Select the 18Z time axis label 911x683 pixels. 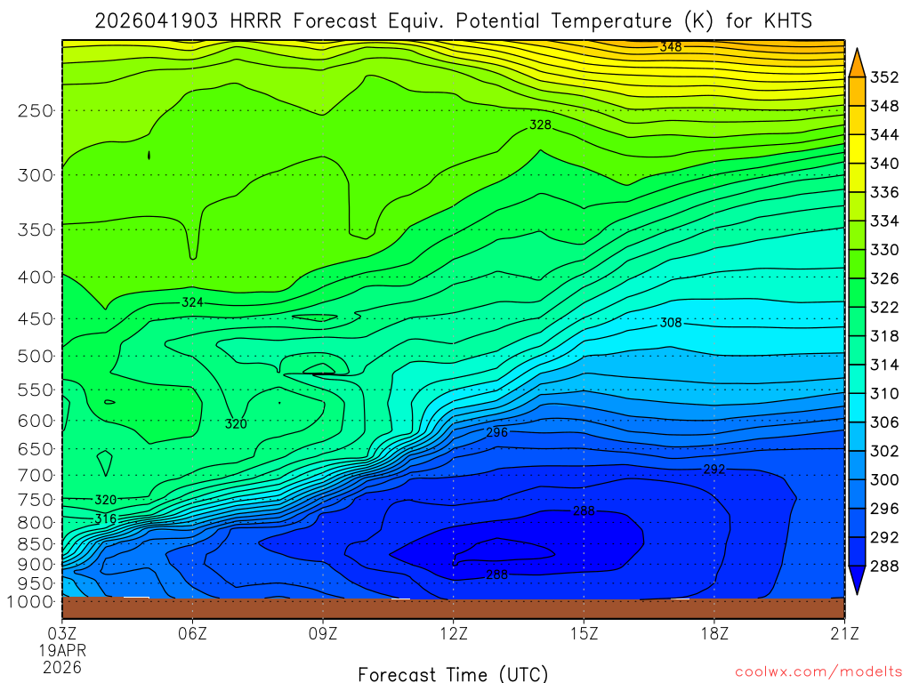[x=714, y=633]
